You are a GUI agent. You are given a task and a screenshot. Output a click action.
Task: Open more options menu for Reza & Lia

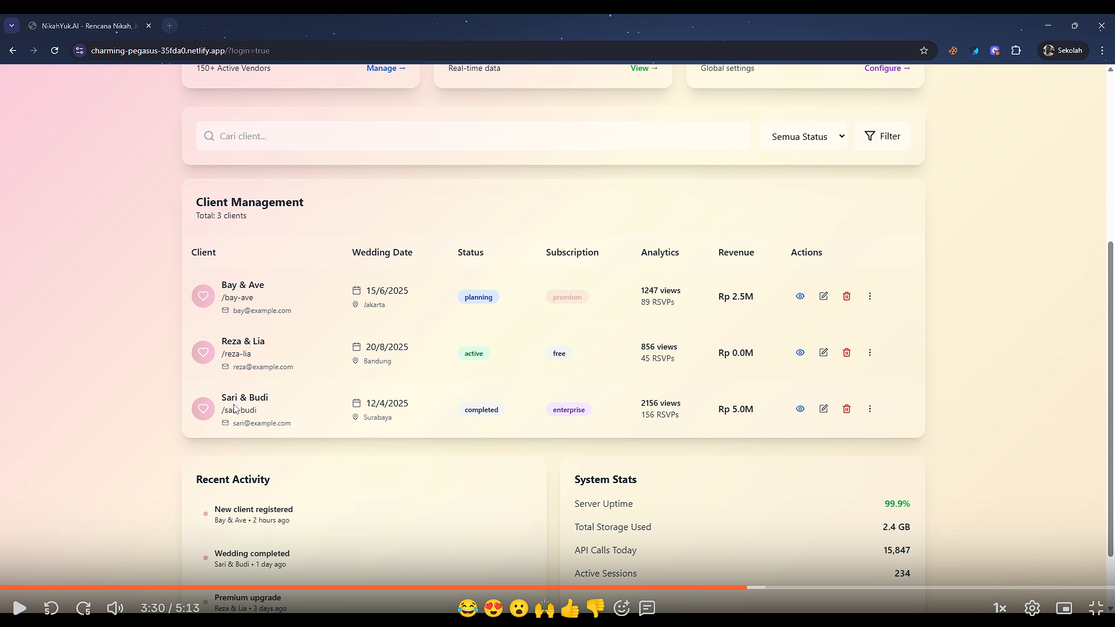click(870, 352)
